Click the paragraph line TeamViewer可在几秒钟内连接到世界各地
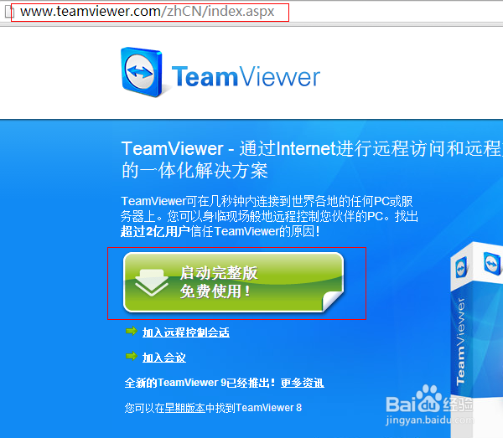The width and height of the screenshot is (503, 438). click(x=267, y=201)
